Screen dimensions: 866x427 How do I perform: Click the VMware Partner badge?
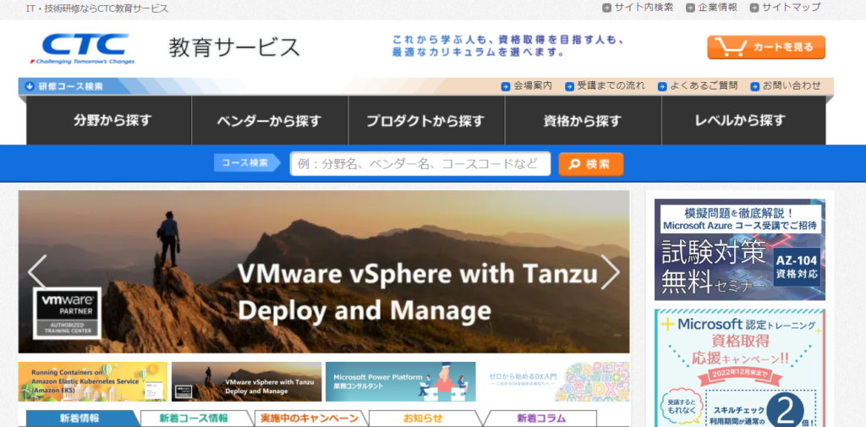[x=68, y=313]
